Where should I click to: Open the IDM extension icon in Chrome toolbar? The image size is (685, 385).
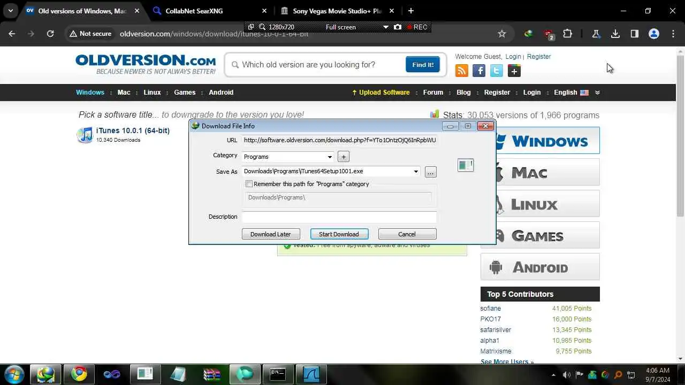528,34
